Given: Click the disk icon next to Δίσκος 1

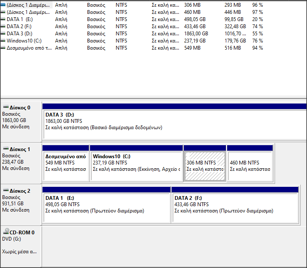Looking at the screenshot, I should 5,149.
